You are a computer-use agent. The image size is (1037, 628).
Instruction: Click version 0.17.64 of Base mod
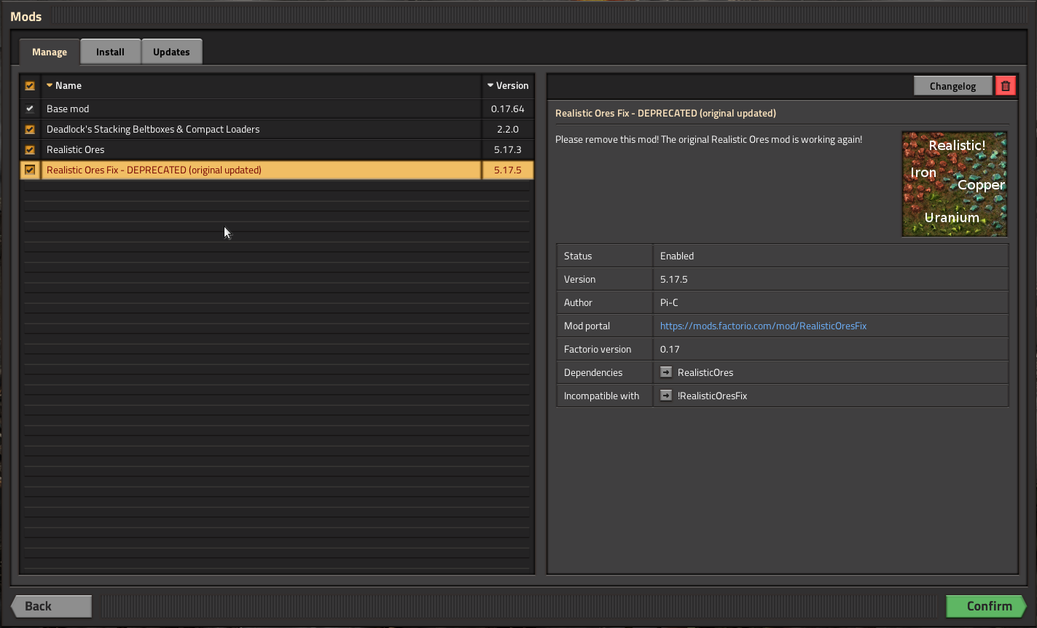point(508,109)
